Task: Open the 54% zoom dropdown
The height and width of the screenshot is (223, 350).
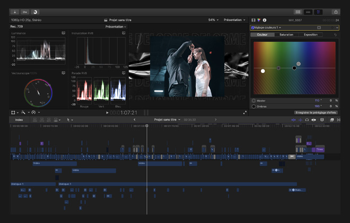Action: pyautogui.click(x=213, y=20)
